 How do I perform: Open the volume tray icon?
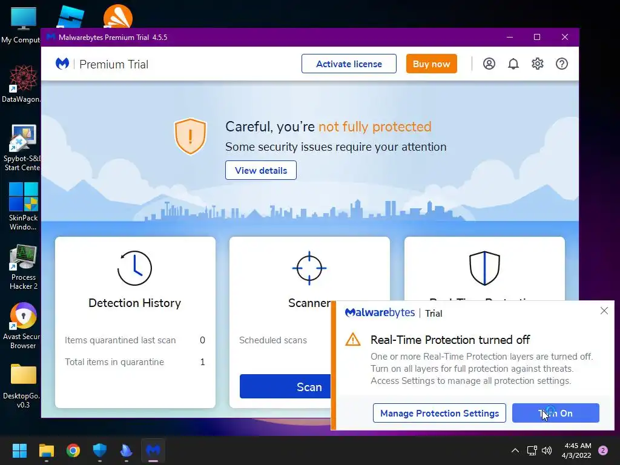coord(547,450)
